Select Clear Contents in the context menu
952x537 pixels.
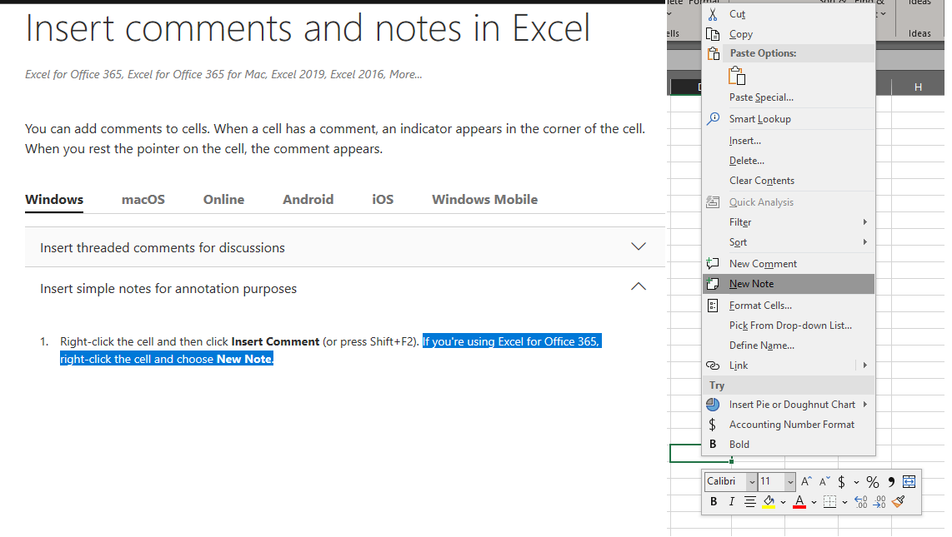click(x=788, y=180)
